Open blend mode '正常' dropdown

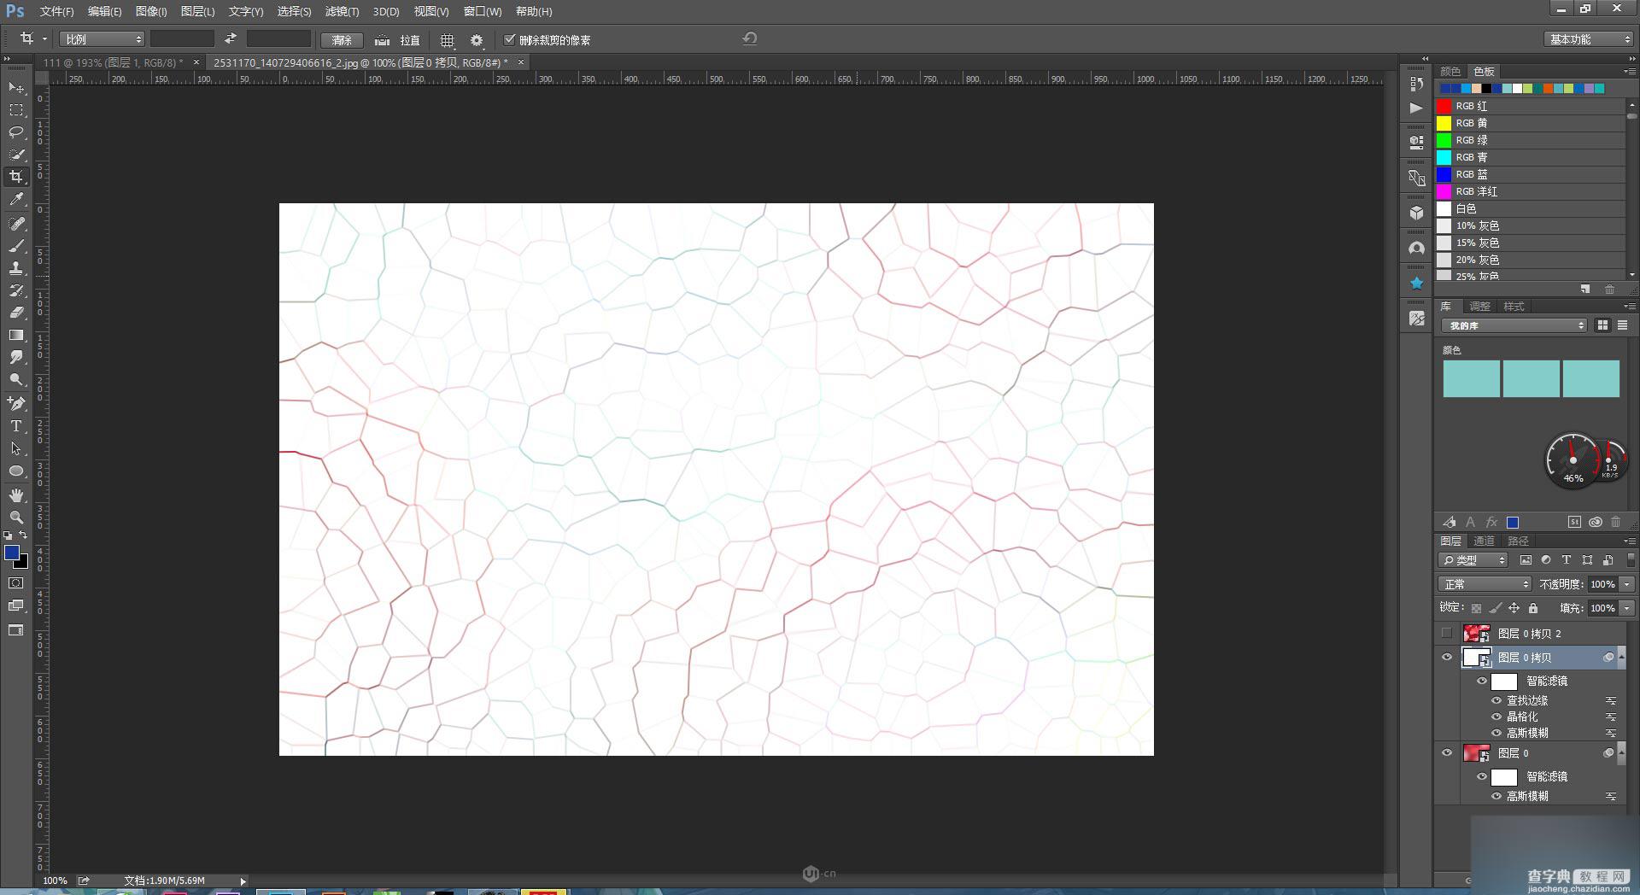pos(1485,584)
